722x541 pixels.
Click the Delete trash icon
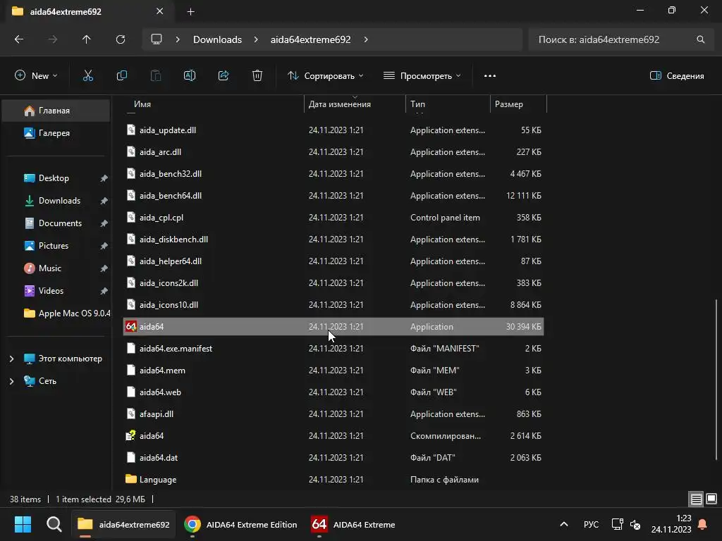click(x=257, y=75)
